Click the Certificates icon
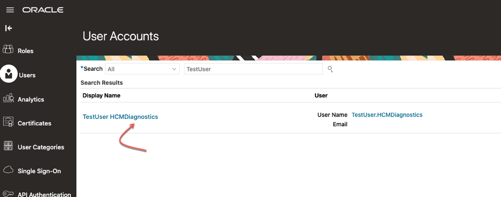This screenshot has width=501, height=197. (x=8, y=122)
